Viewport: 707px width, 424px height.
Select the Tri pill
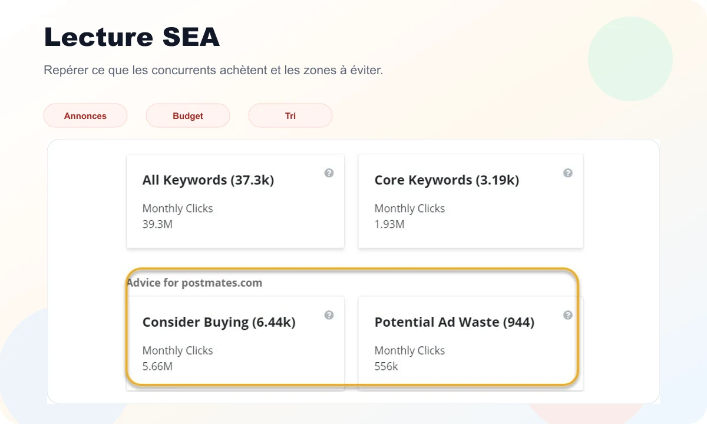290,115
